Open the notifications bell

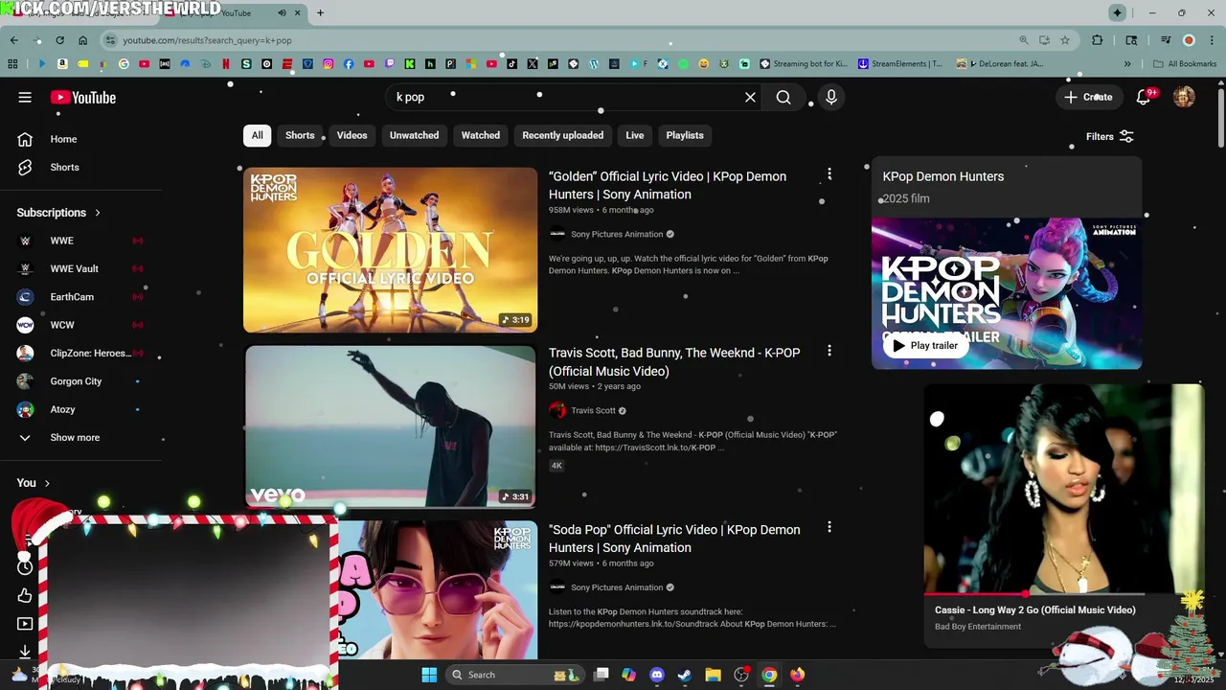1144,97
